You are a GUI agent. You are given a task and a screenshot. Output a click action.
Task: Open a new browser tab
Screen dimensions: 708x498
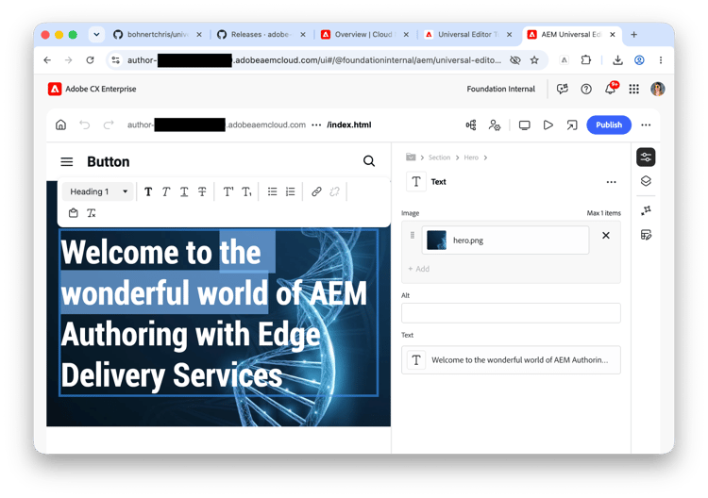point(634,34)
